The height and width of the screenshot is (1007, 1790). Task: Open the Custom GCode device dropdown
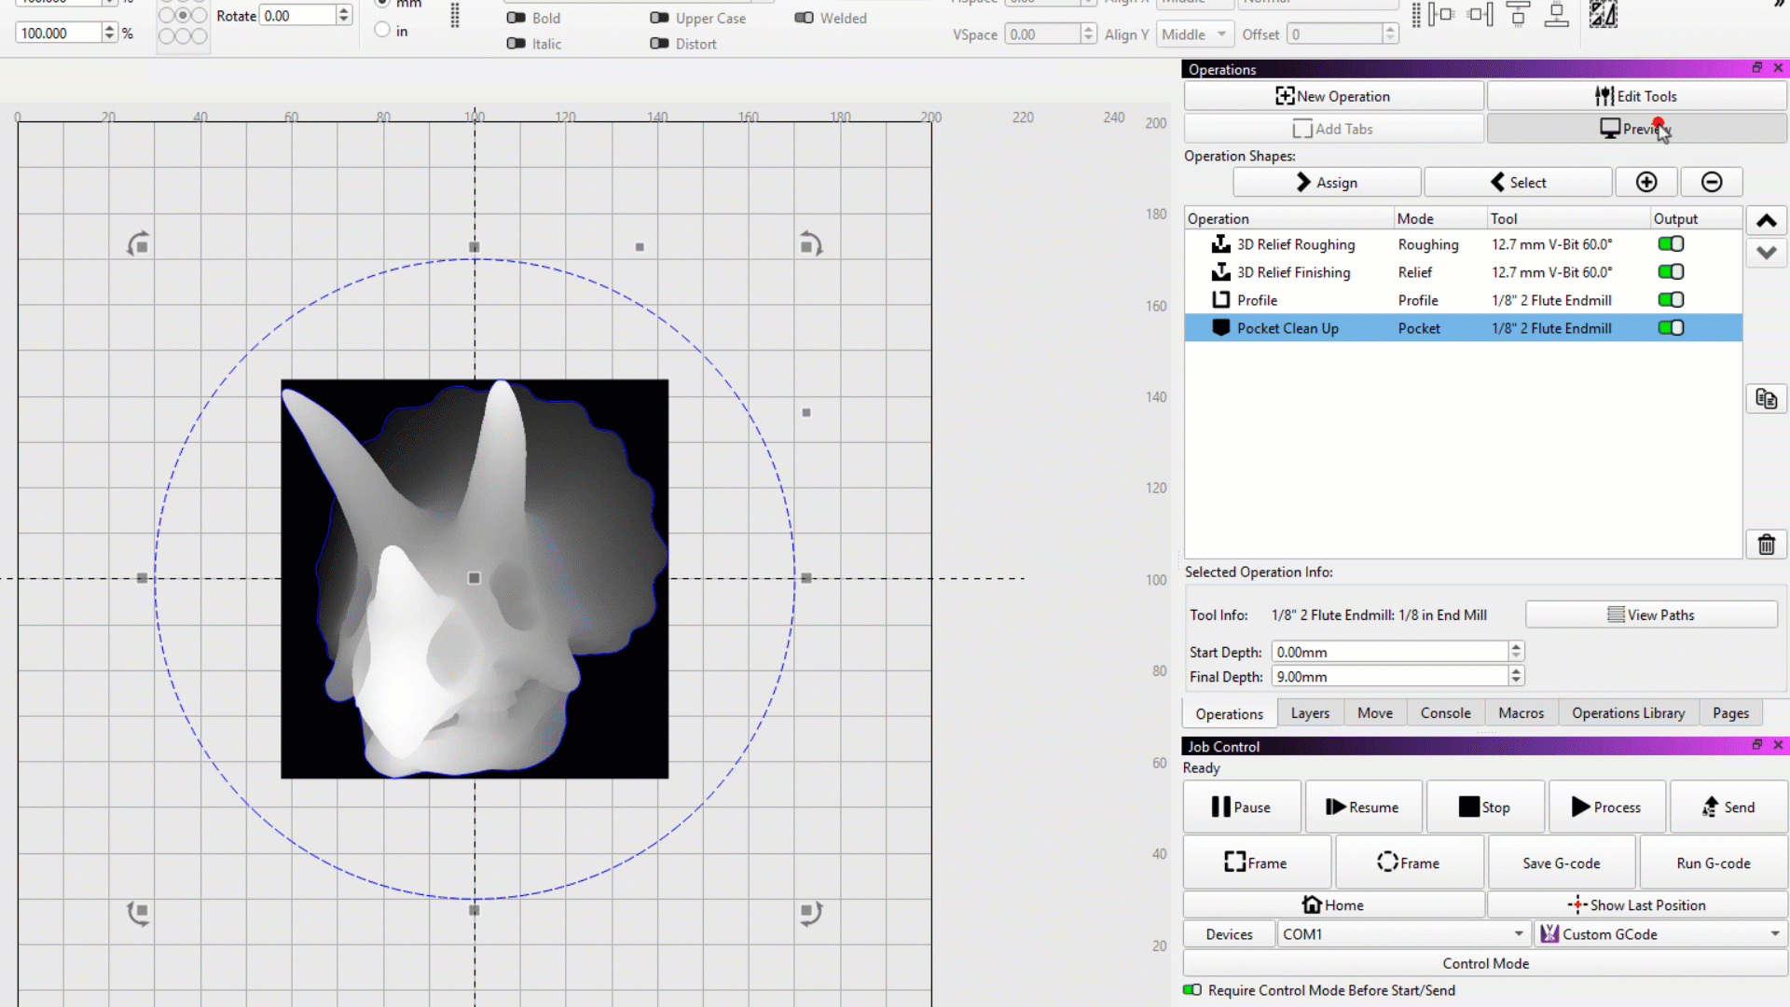tap(1660, 934)
